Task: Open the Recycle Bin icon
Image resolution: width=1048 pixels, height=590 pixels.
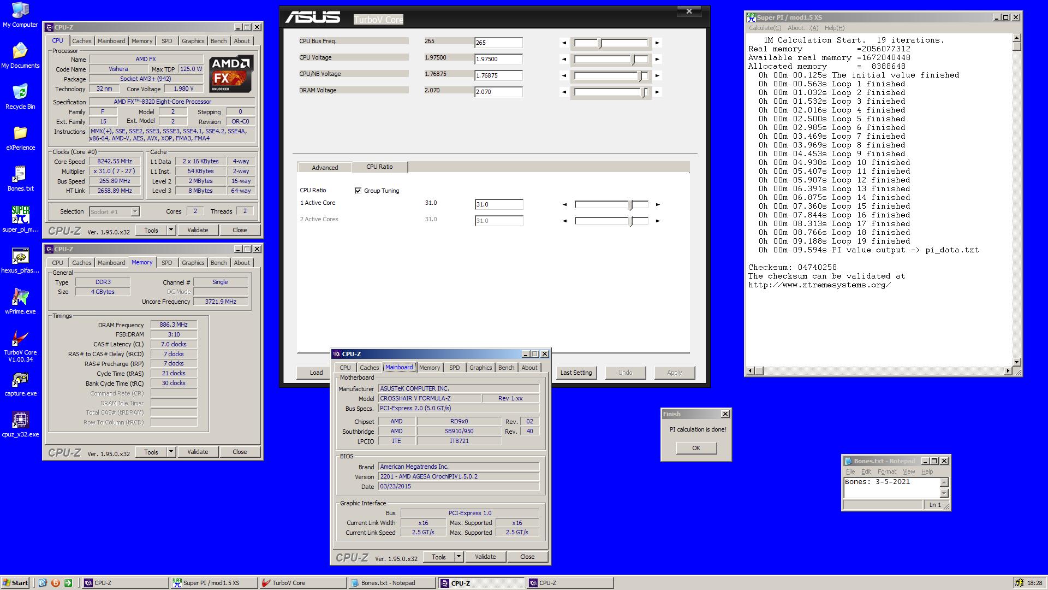Action: click(20, 97)
